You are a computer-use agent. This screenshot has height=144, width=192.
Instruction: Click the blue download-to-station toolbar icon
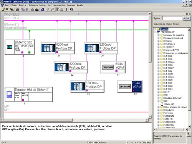[x=42, y=10]
